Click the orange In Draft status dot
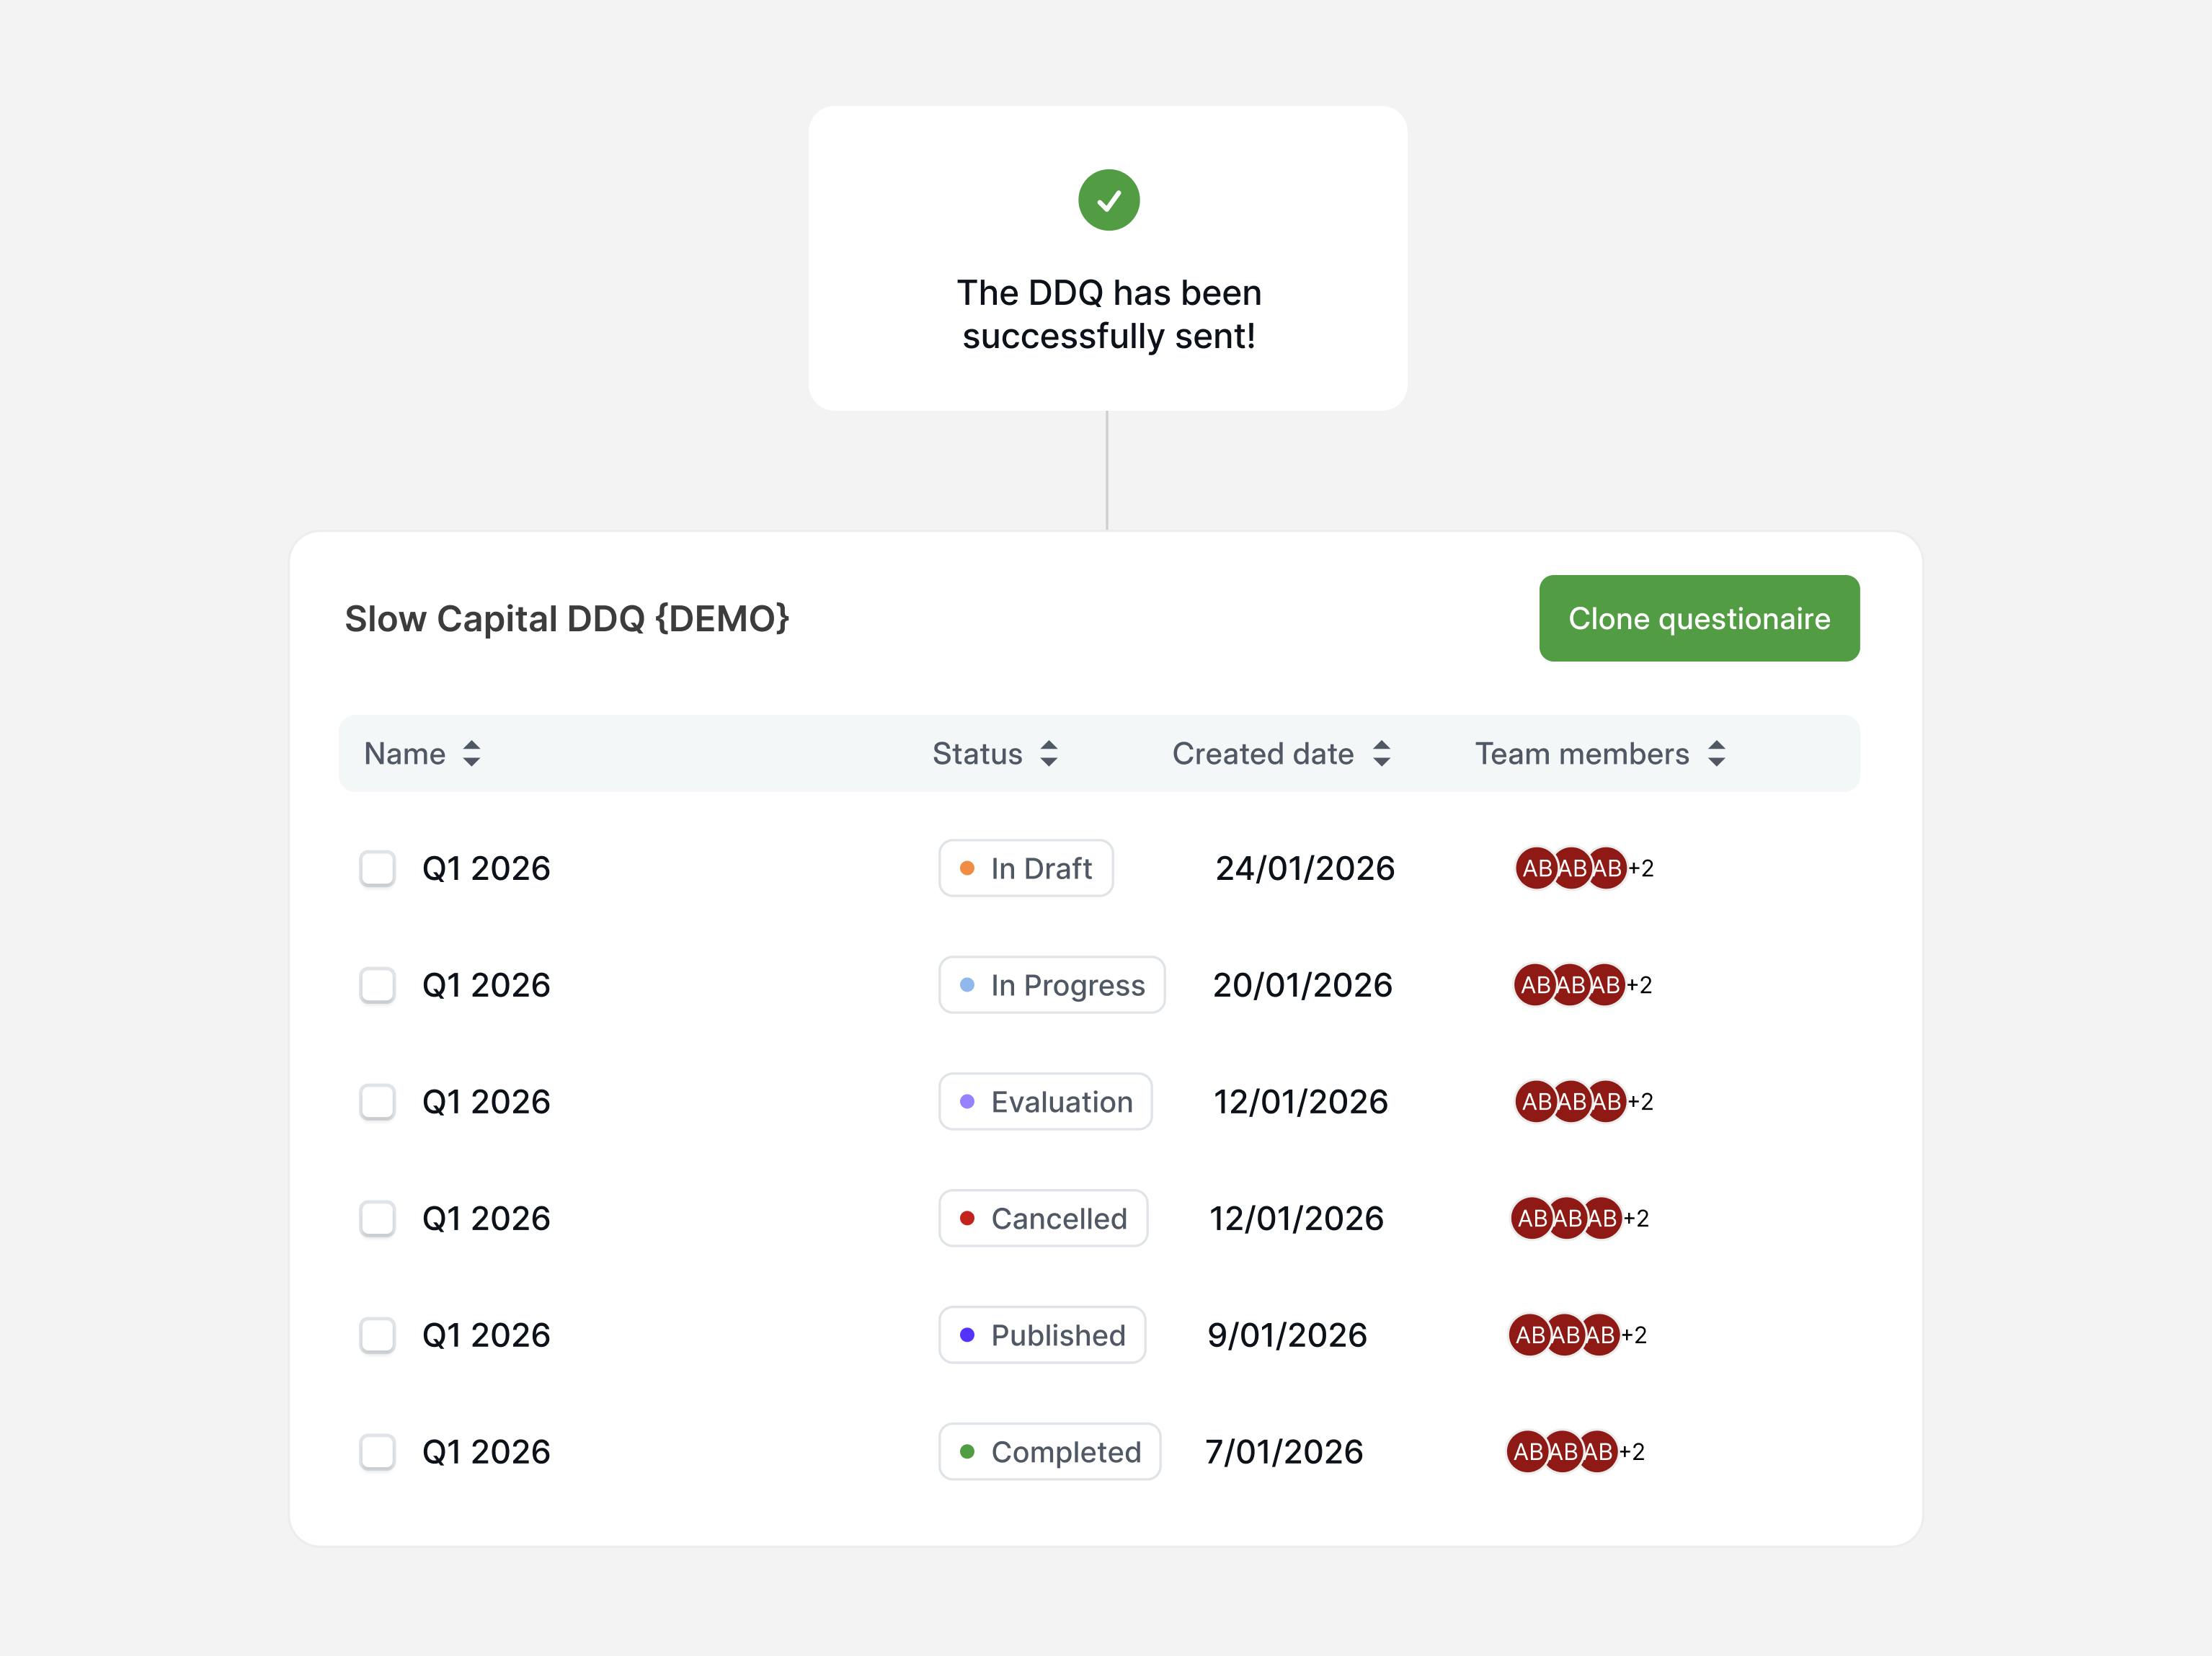This screenshot has width=2212, height=1656. [967, 868]
